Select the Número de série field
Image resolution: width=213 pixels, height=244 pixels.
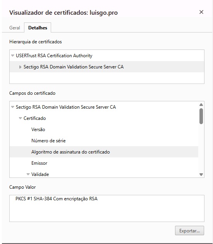pyautogui.click(x=48, y=141)
